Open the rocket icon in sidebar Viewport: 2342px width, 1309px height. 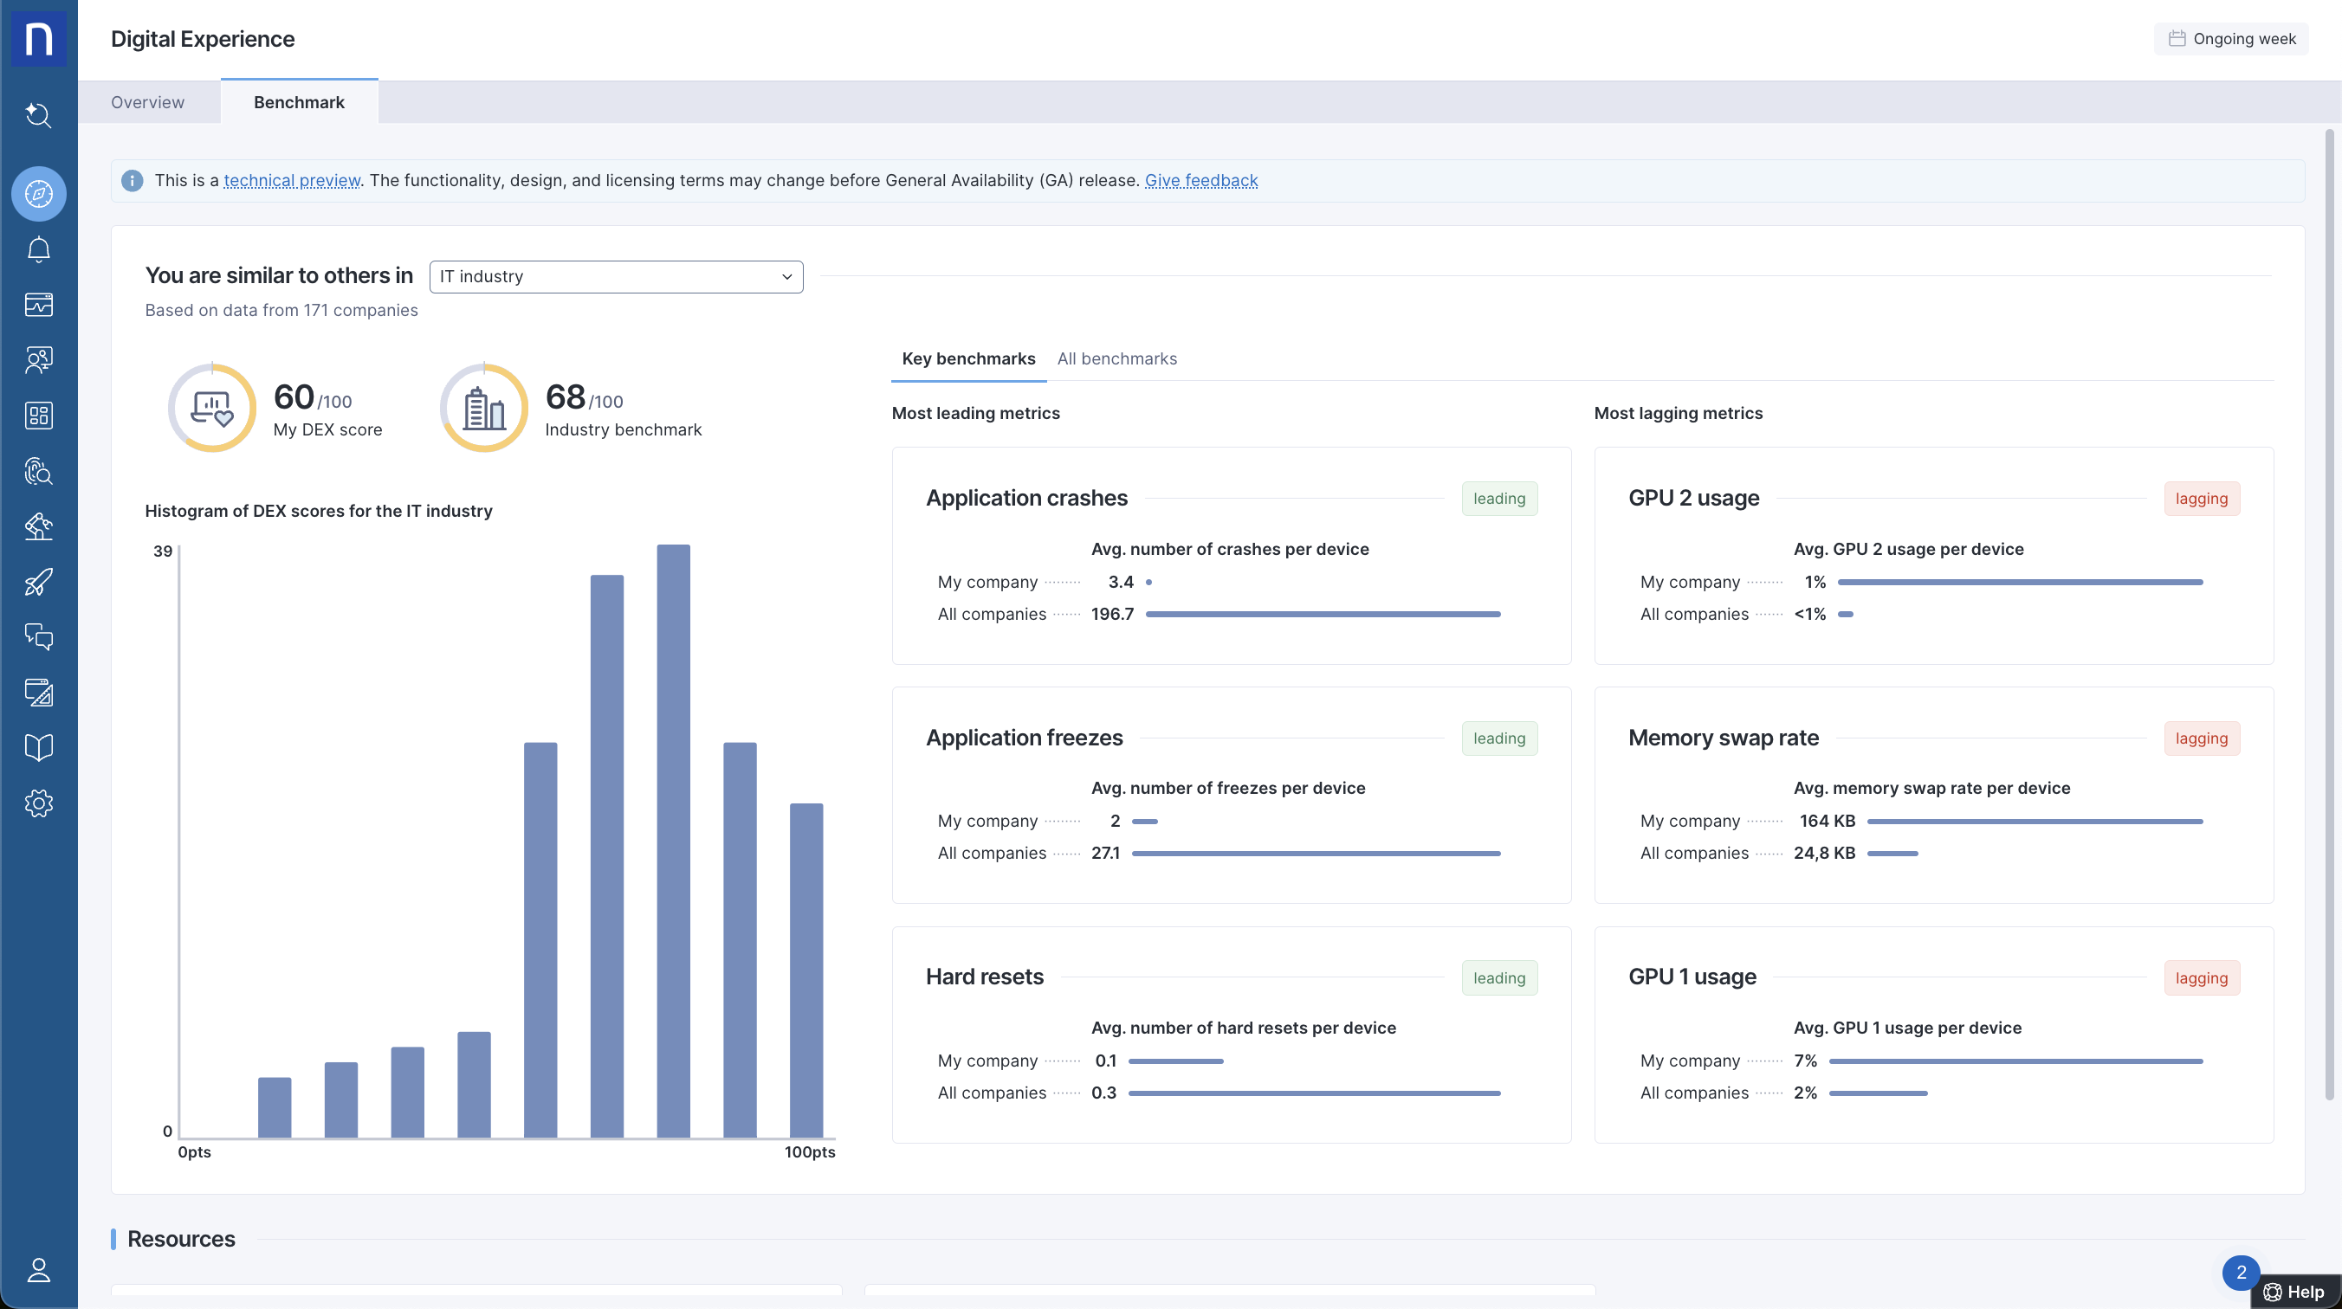point(38,582)
